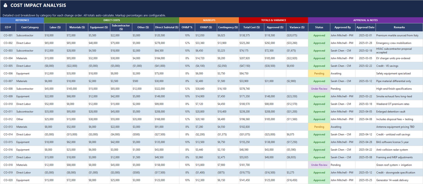
Task: Click 'Weekend OT premium rates' remark
Action: coord(399,104)
